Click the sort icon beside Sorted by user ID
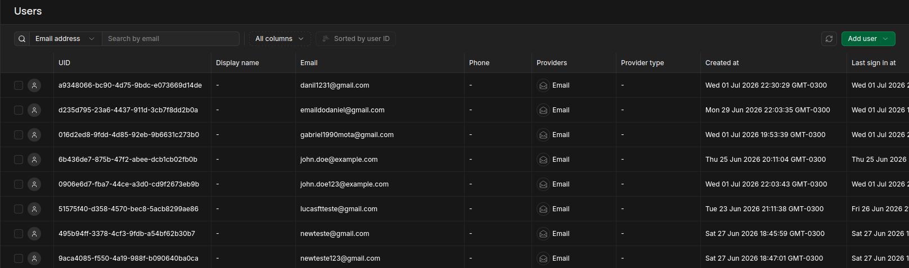 tap(325, 39)
